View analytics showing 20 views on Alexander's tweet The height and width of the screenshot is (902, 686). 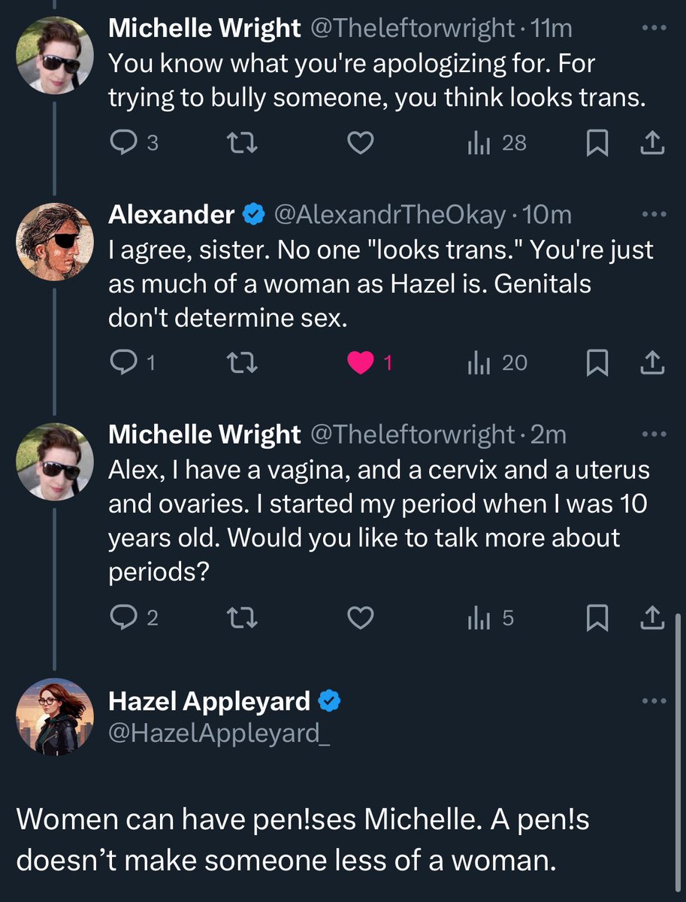click(497, 363)
